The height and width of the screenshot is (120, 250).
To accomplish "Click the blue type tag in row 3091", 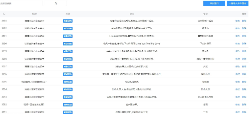I will point(68,112).
